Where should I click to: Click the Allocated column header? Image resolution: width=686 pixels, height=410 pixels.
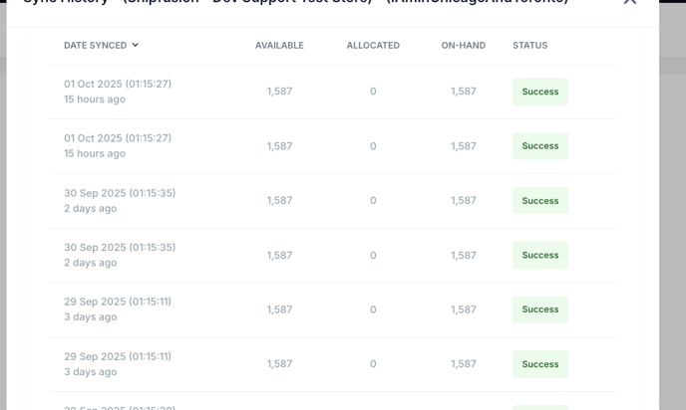pos(373,46)
